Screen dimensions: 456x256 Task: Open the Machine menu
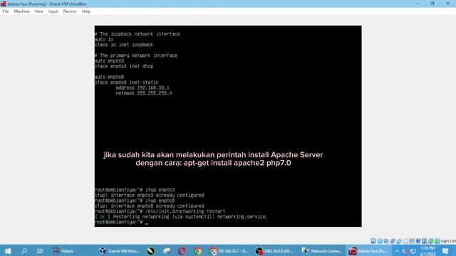[x=21, y=11]
